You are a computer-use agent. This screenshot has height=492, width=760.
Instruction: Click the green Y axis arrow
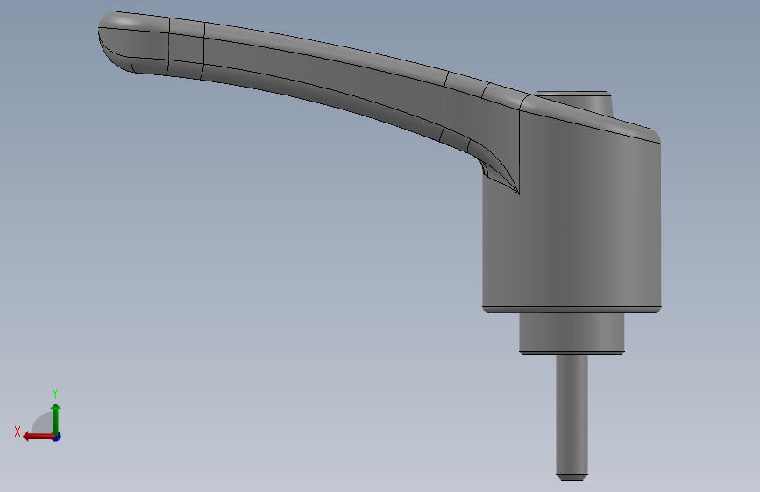pos(56,418)
